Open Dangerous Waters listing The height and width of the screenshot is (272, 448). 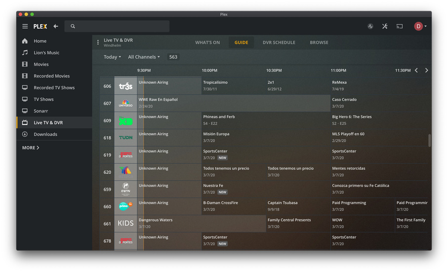(x=202, y=224)
